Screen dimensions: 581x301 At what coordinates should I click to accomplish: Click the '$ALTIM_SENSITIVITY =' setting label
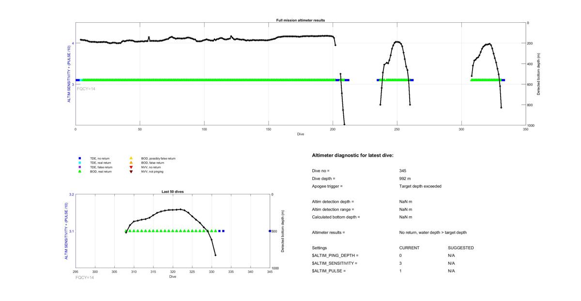tap(335, 263)
